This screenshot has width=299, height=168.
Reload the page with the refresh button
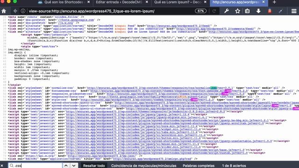[214, 11]
